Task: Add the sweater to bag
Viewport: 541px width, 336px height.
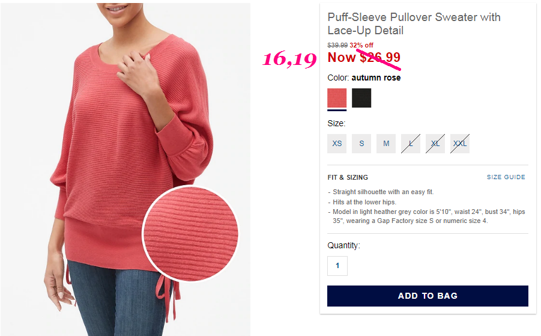Action: [428, 296]
